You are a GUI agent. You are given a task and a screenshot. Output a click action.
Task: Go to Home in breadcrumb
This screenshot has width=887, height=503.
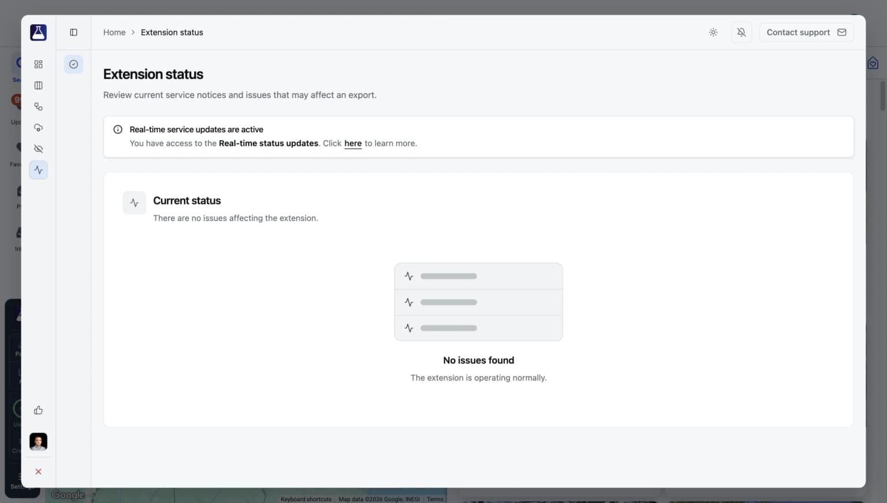tap(114, 32)
